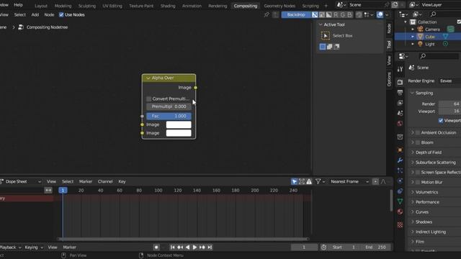Click the current frame marker 1
This screenshot has width=461, height=259.
pos(63,191)
